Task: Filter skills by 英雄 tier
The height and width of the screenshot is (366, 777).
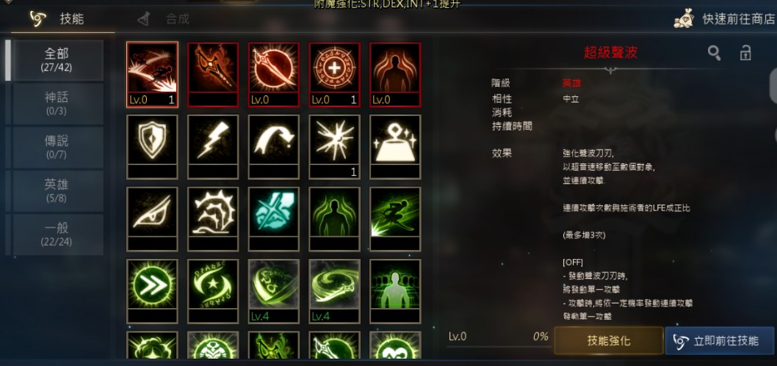Action: point(57,191)
